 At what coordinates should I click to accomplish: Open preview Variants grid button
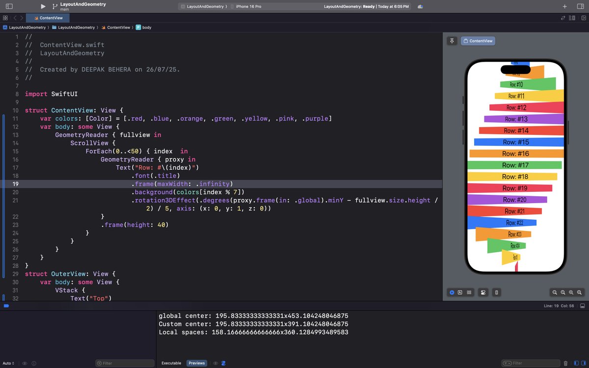tap(469, 292)
